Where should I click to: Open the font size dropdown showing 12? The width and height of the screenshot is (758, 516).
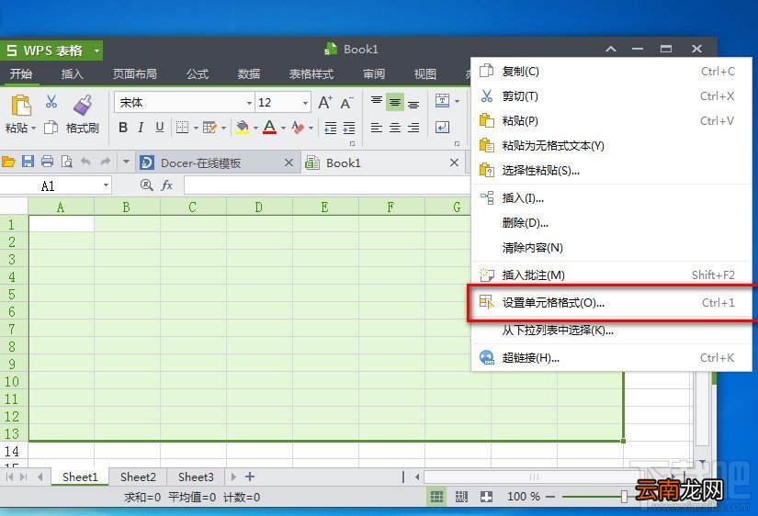306,103
